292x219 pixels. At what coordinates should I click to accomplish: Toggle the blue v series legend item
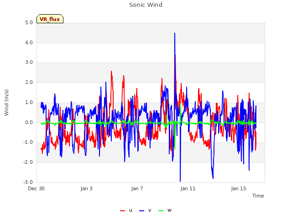145,210
